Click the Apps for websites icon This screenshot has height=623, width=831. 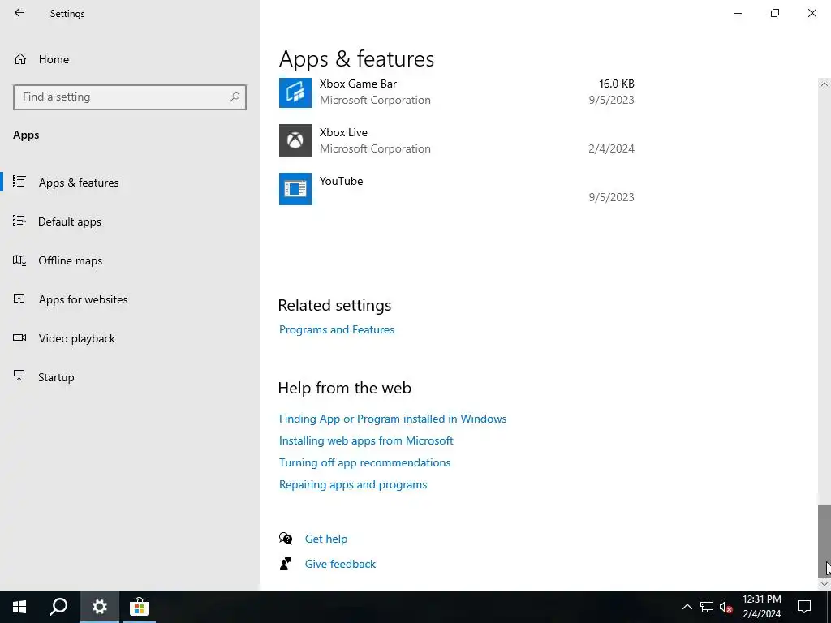click(x=19, y=299)
